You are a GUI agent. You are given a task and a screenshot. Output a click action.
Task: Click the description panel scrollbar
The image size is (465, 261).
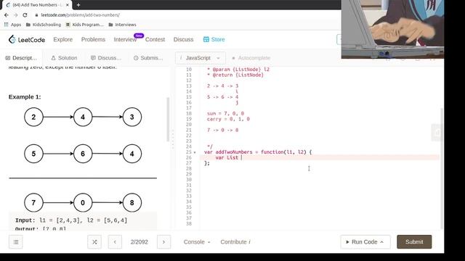168,119
